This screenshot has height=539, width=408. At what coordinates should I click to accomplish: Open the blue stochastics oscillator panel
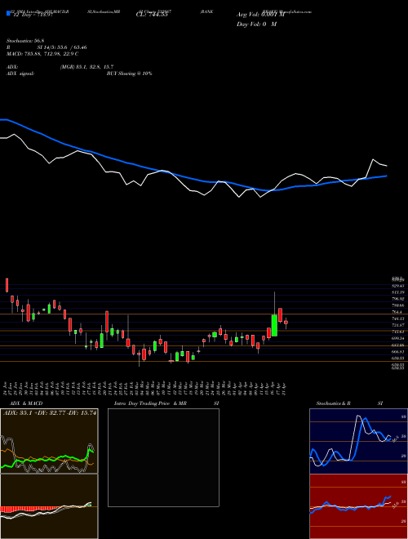[358, 441]
